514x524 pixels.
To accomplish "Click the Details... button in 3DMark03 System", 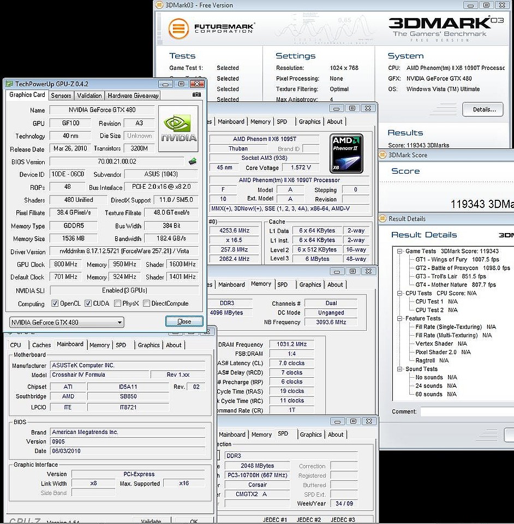I will pos(483,110).
